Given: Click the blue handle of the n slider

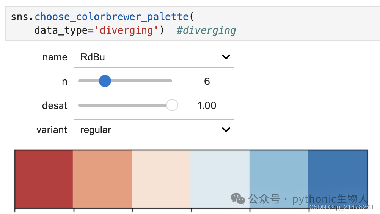Looking at the screenshot, I should point(105,81).
